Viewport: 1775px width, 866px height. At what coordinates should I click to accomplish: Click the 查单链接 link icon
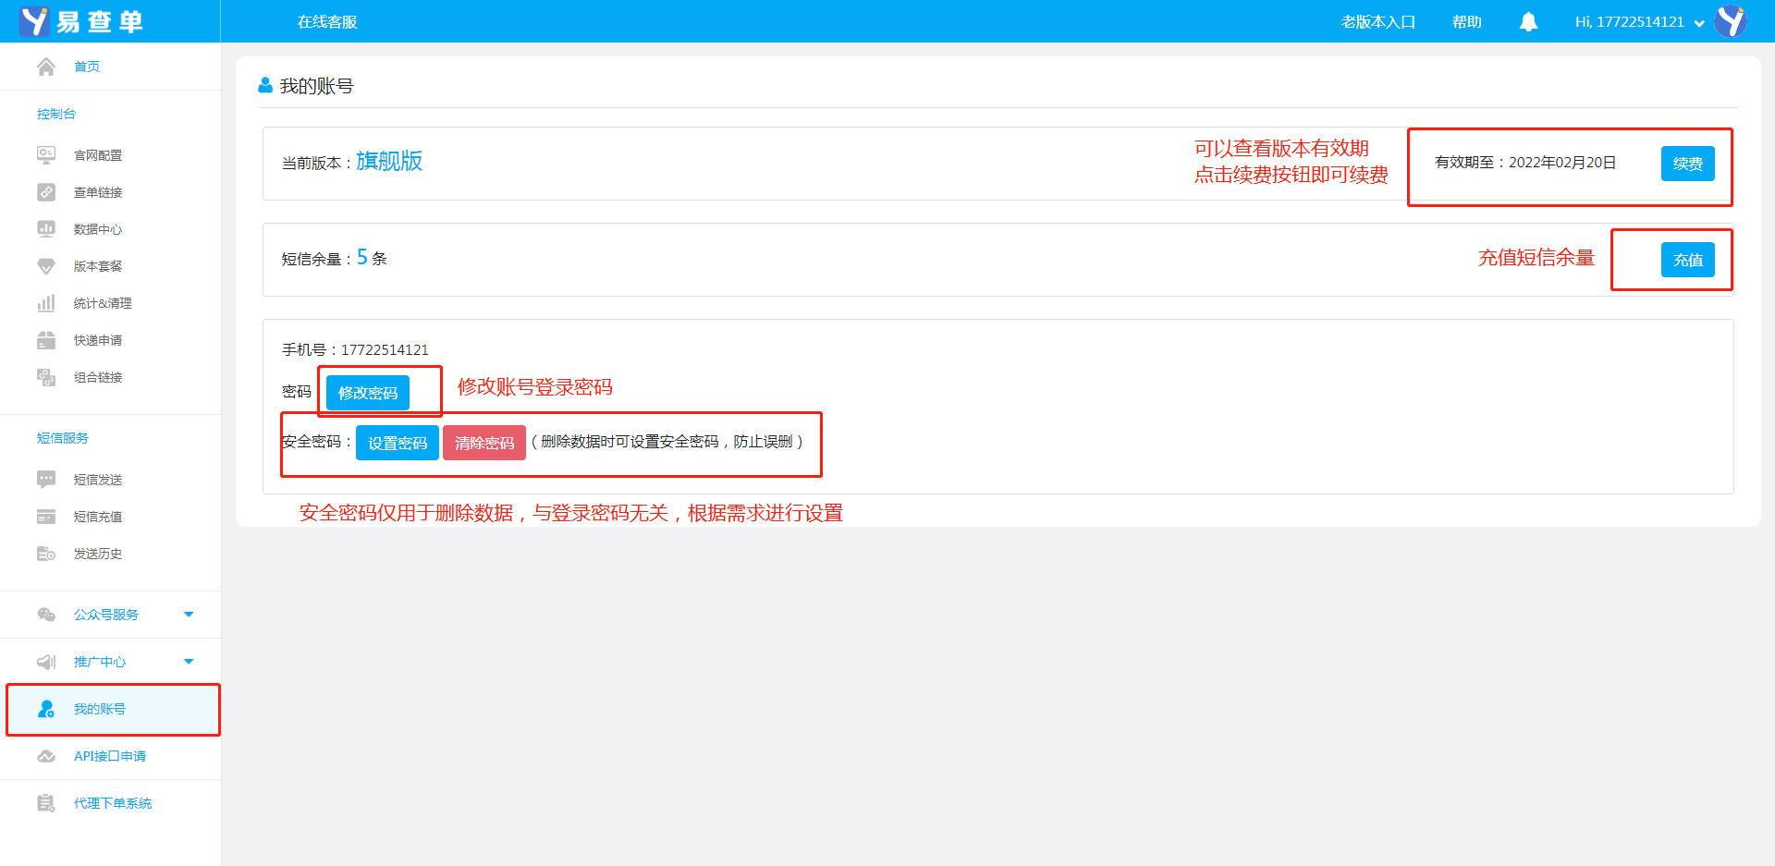tap(46, 192)
